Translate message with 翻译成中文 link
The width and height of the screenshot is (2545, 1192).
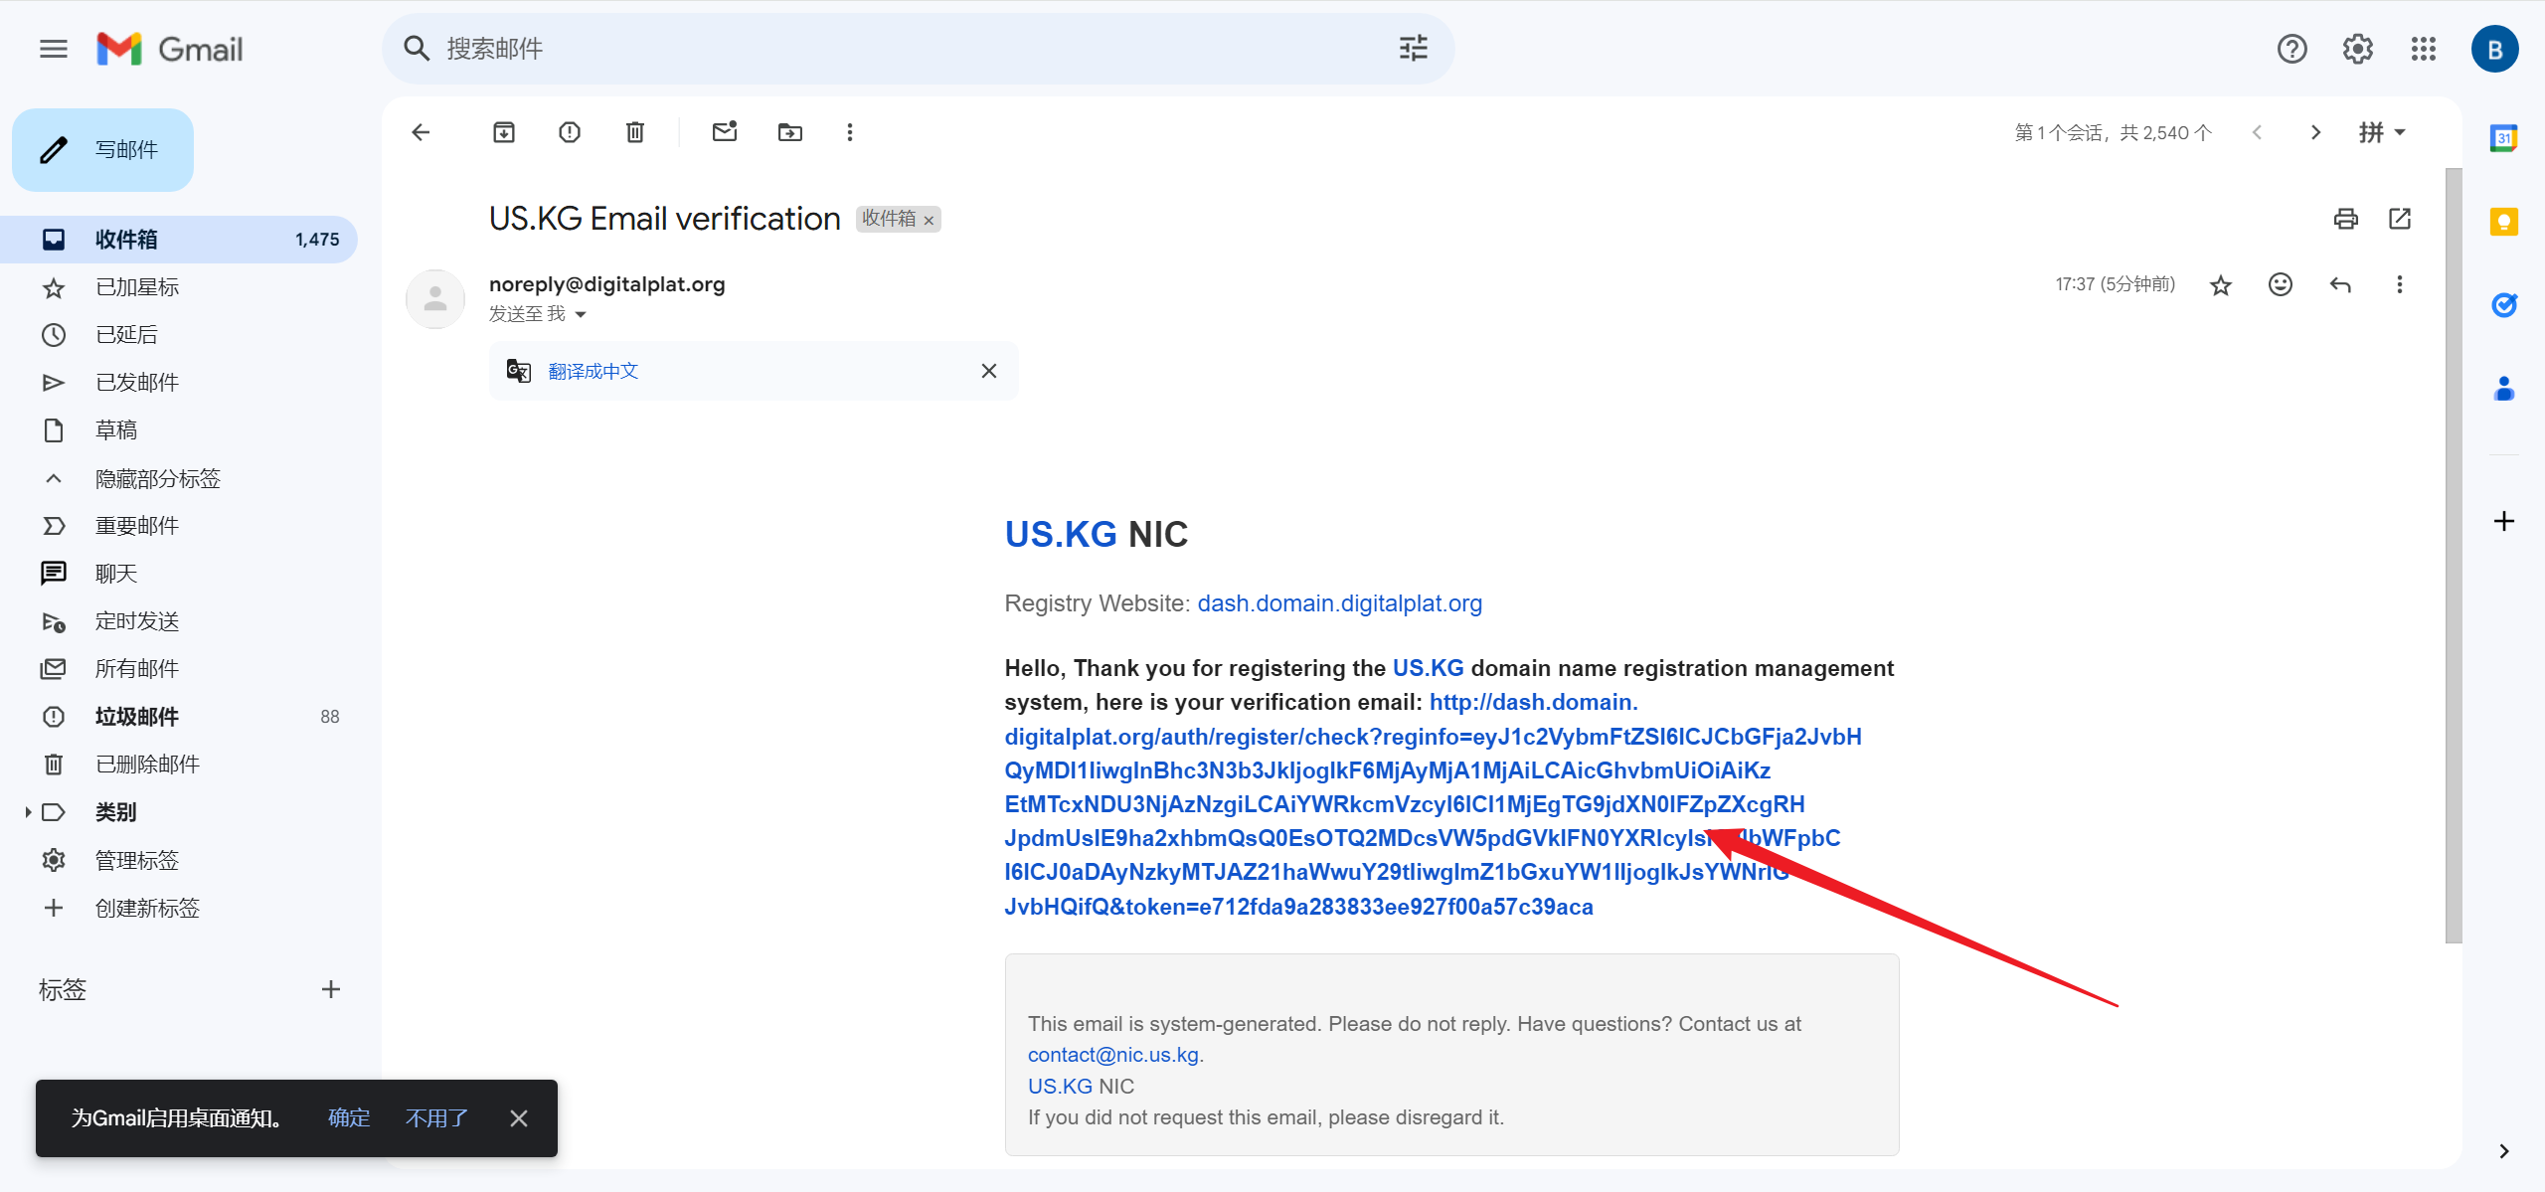(593, 371)
